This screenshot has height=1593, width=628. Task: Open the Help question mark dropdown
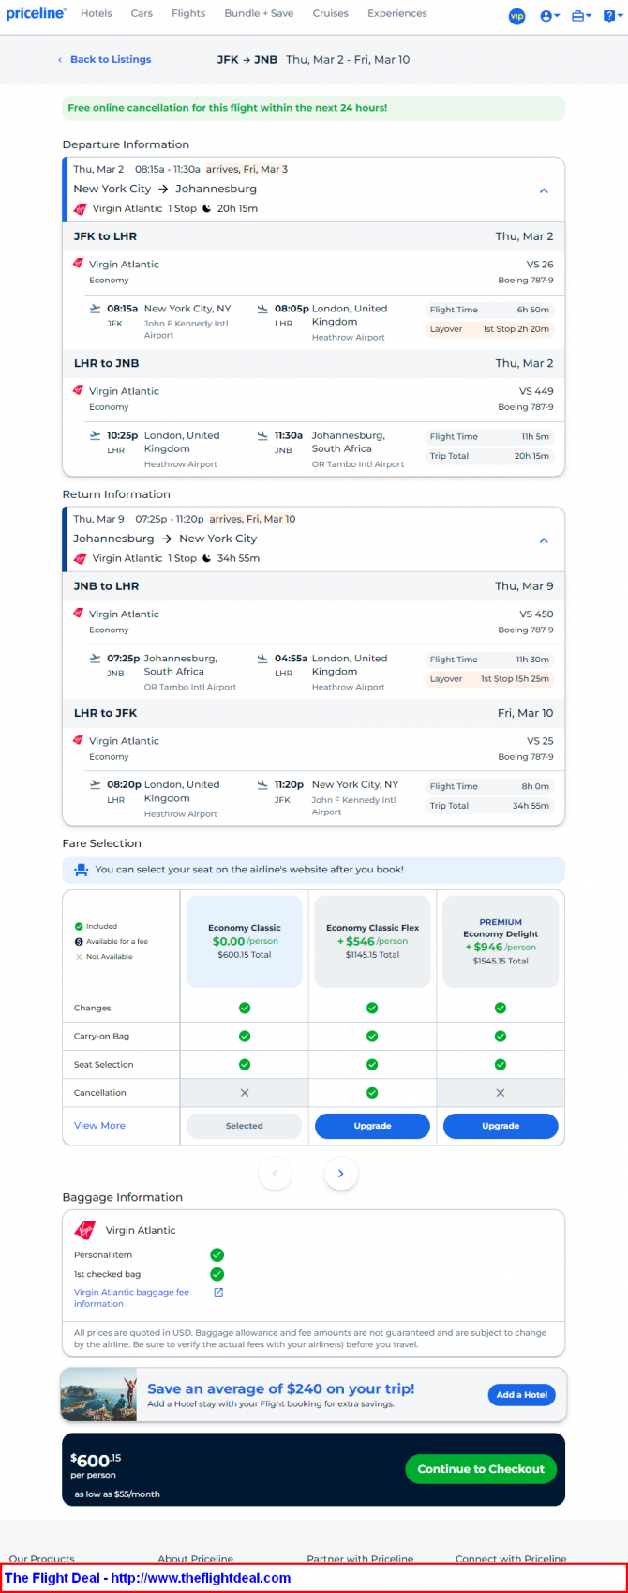pos(611,16)
